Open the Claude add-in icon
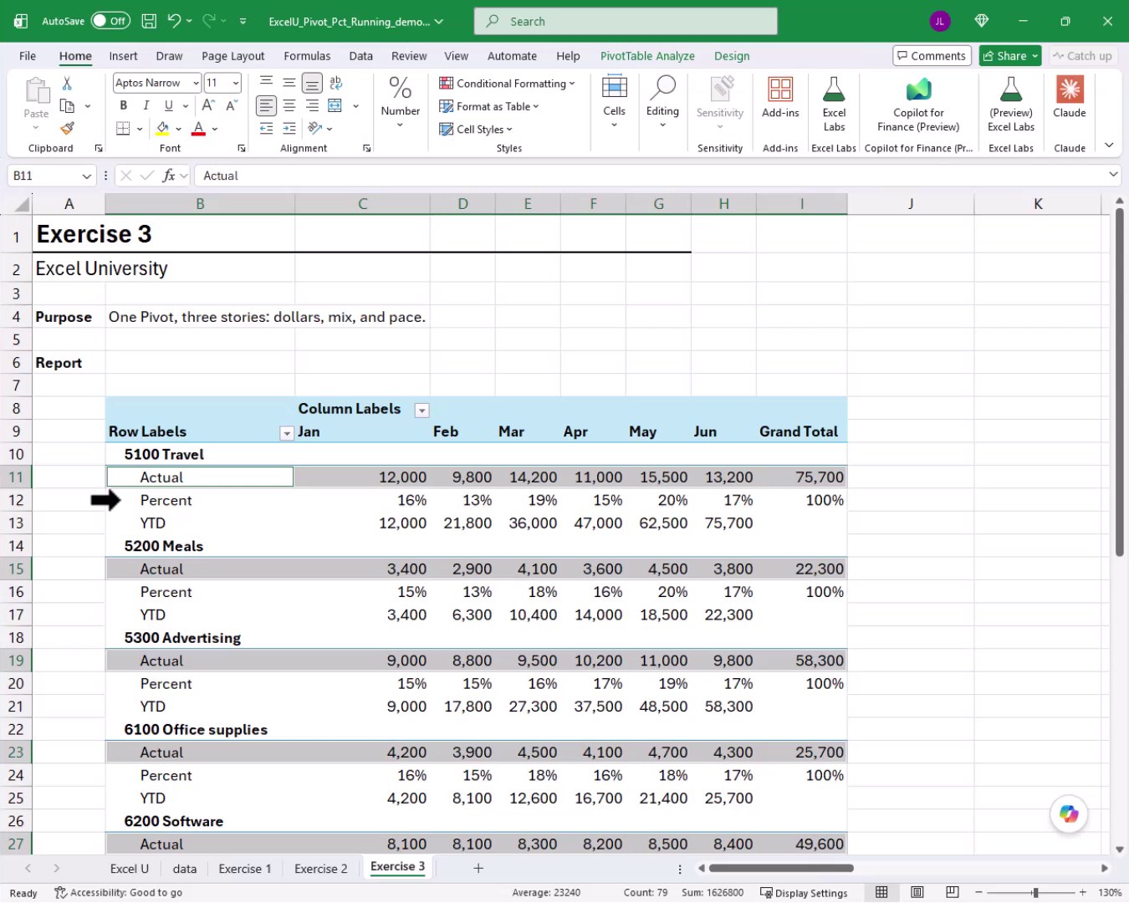 [x=1070, y=89]
